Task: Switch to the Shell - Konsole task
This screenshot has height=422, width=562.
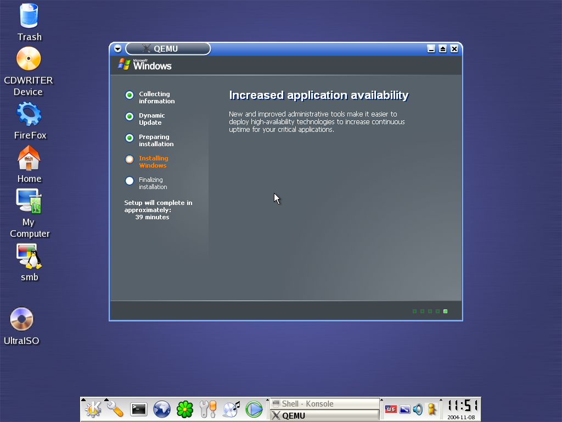Action: (x=324, y=404)
